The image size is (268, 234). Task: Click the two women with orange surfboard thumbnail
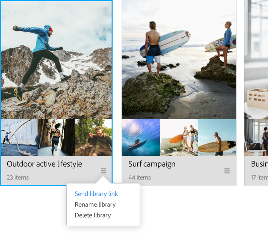pyautogui.click(x=179, y=137)
